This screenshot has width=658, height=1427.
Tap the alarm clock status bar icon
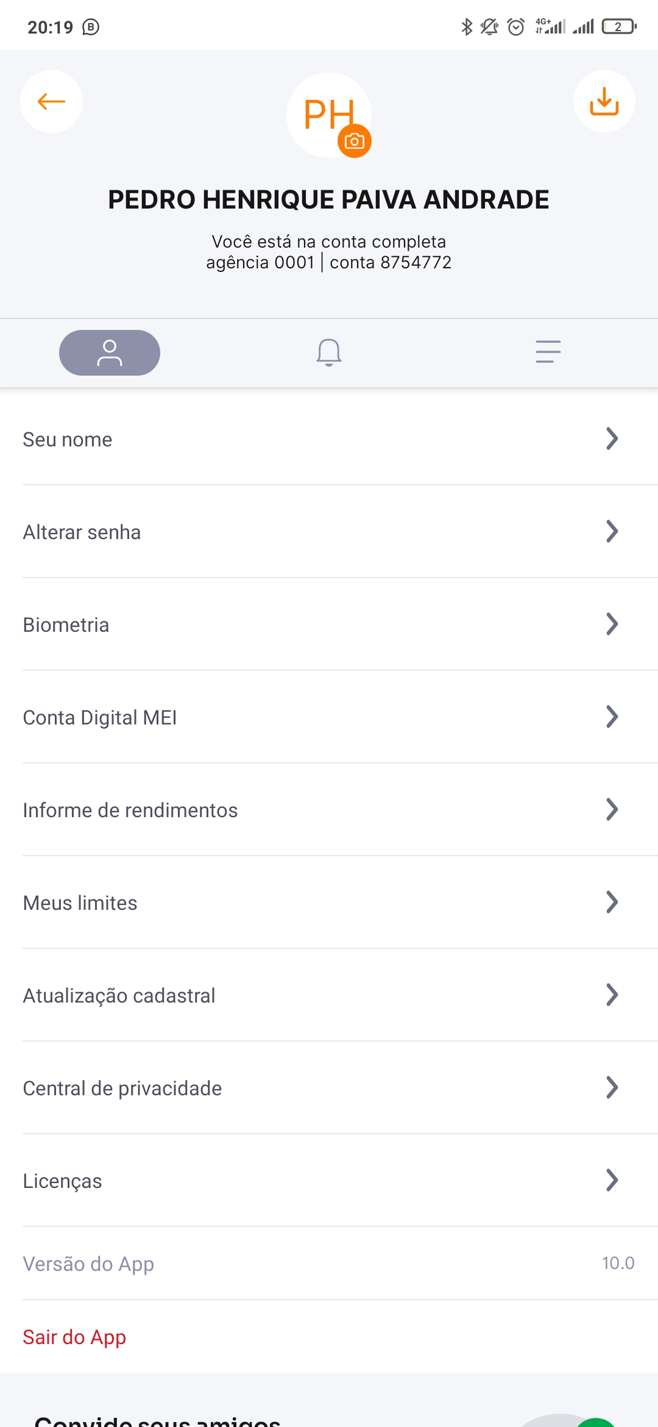tap(516, 27)
